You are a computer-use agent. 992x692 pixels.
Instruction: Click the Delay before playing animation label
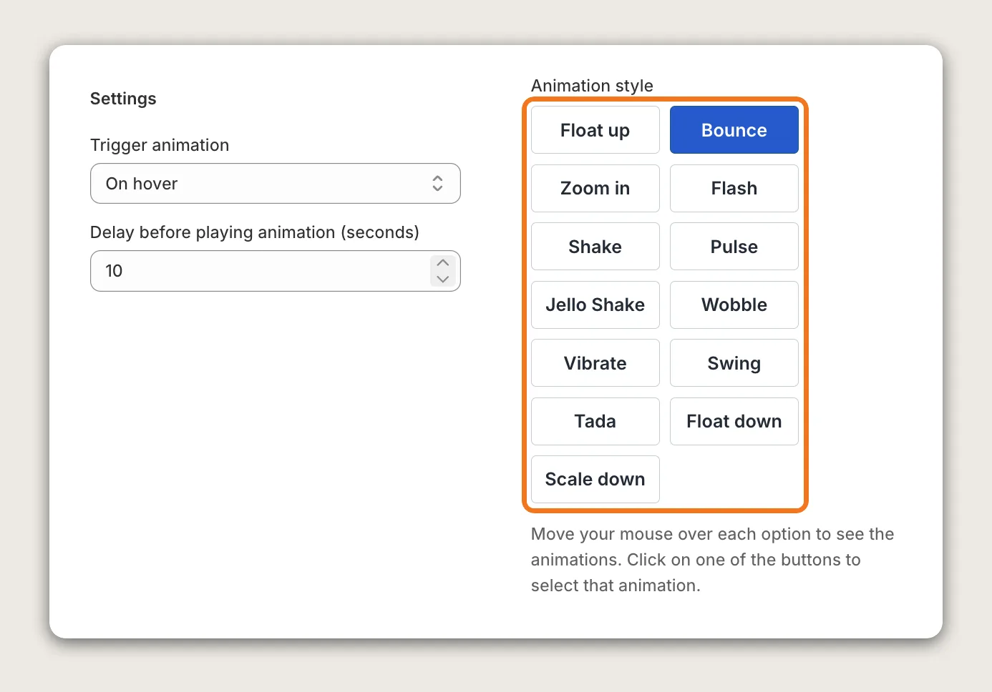click(x=255, y=232)
